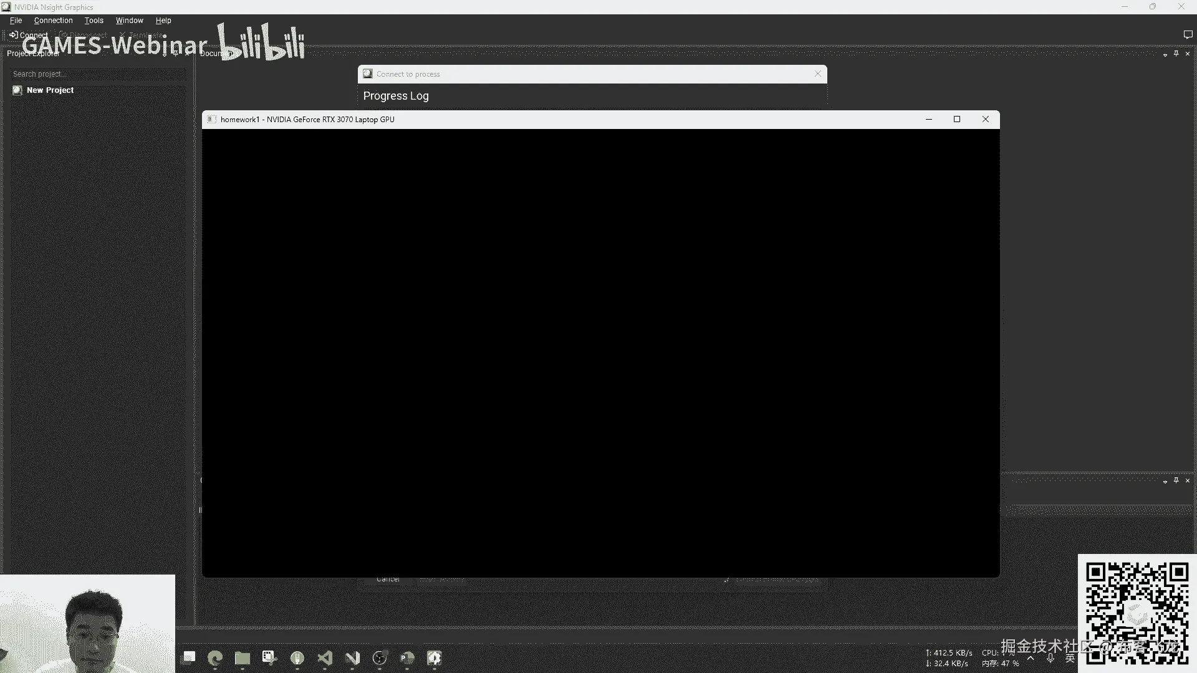Open the Tools menu
The width and height of the screenshot is (1197, 673).
coord(94,21)
